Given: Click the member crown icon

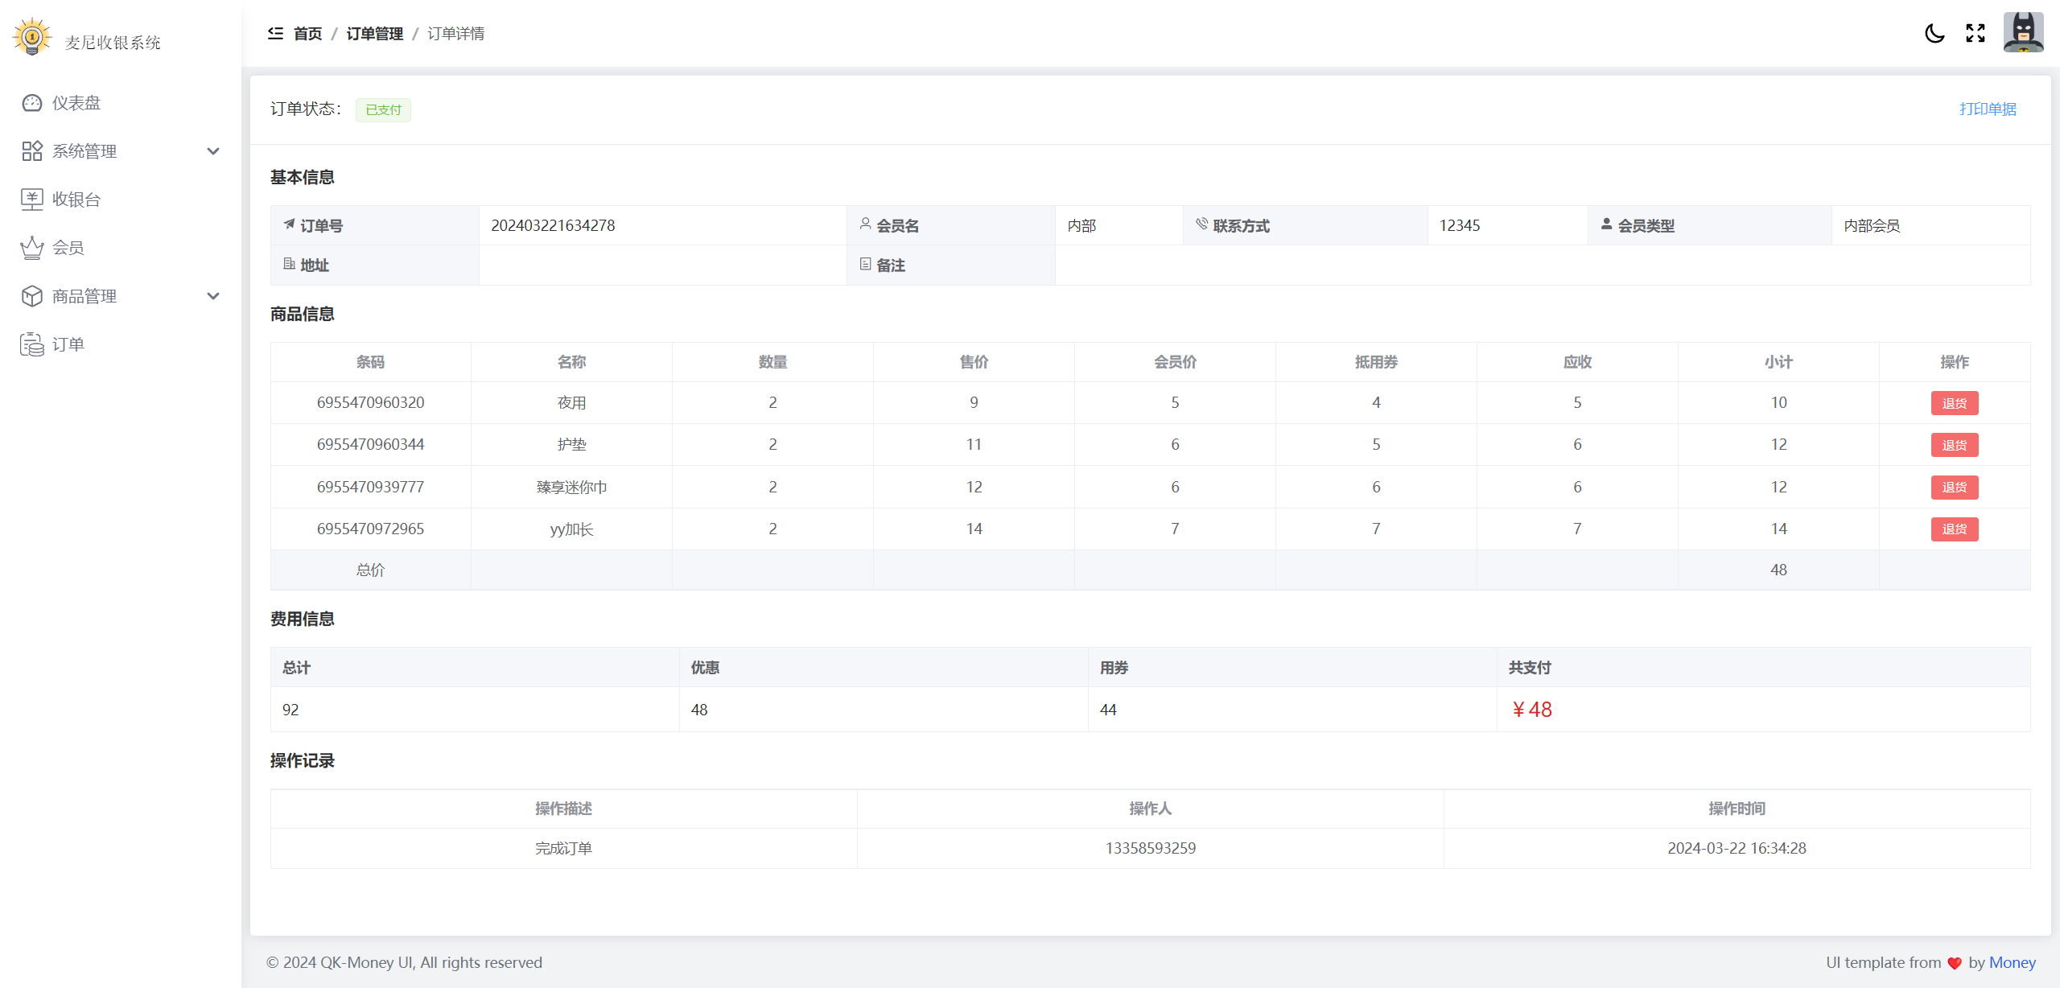Looking at the screenshot, I should pos(32,248).
